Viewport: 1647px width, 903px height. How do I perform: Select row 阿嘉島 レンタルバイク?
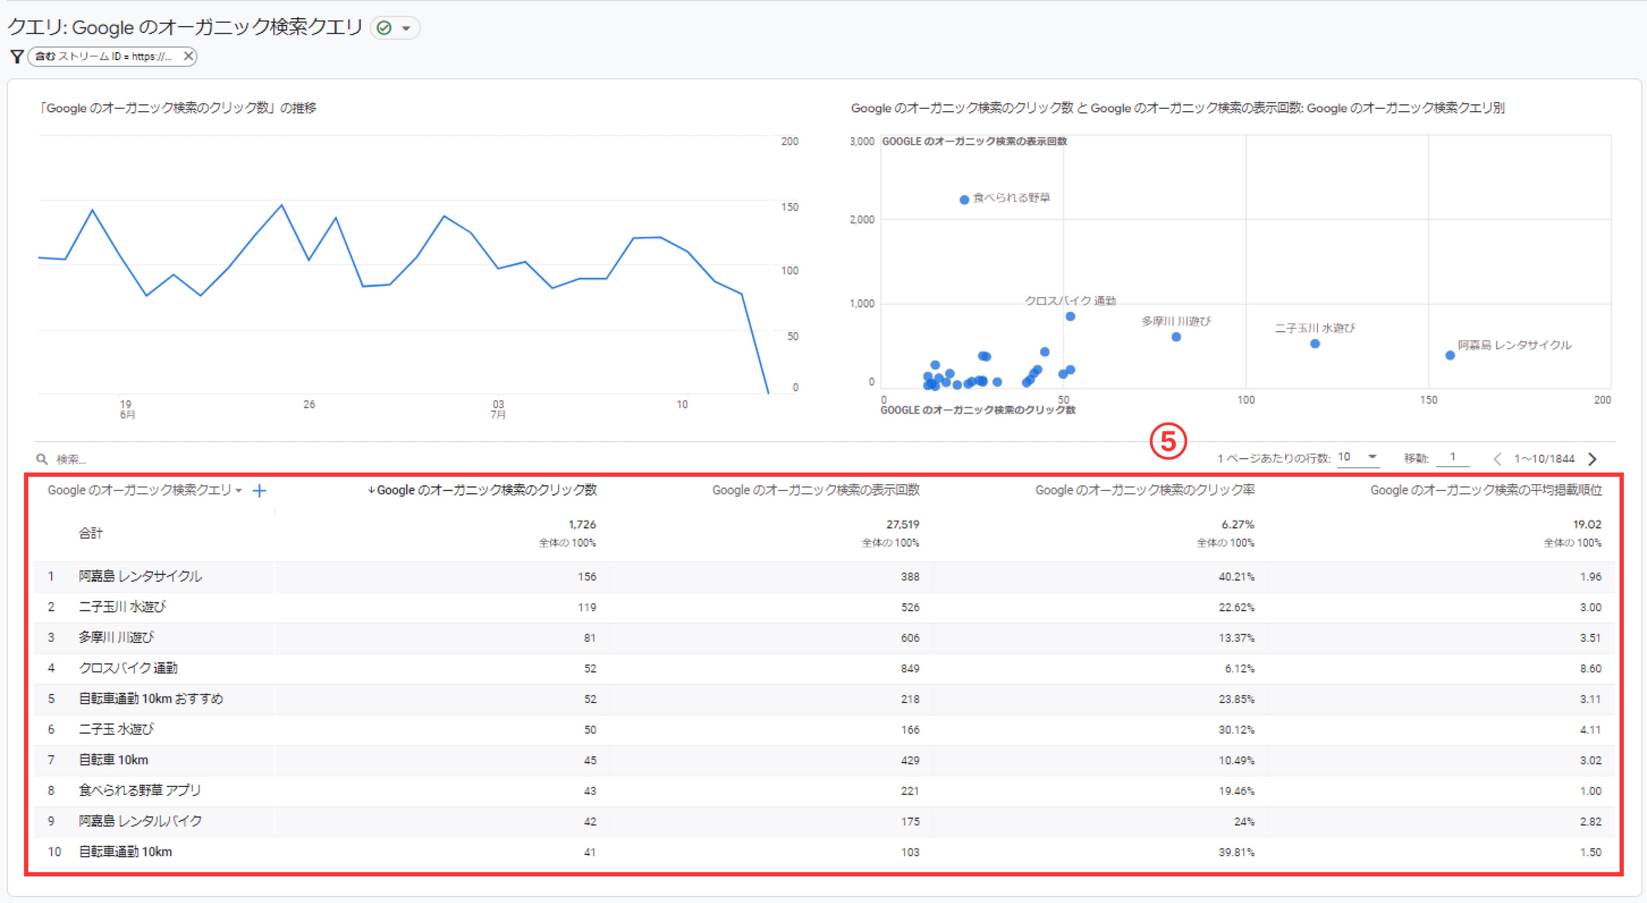825,821
